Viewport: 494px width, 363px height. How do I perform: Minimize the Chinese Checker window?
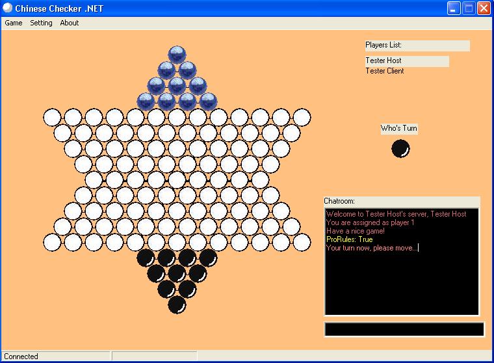pyautogui.click(x=454, y=8)
